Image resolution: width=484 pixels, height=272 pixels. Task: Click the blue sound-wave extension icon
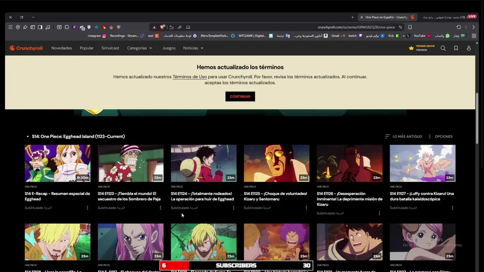(96, 27)
